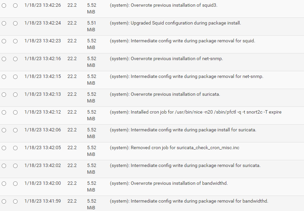Select right diff radio in 13:42:16 row
The image size is (304, 211).
[15, 59]
